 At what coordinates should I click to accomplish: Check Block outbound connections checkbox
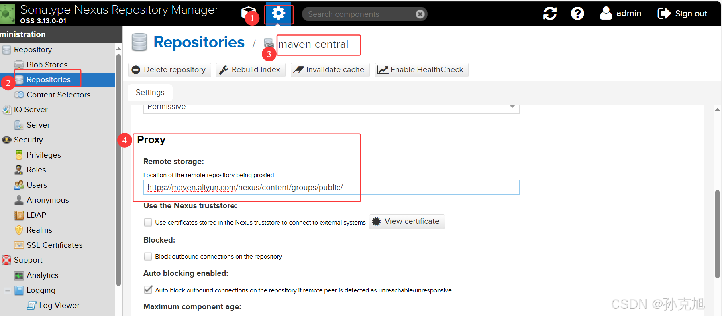(148, 256)
